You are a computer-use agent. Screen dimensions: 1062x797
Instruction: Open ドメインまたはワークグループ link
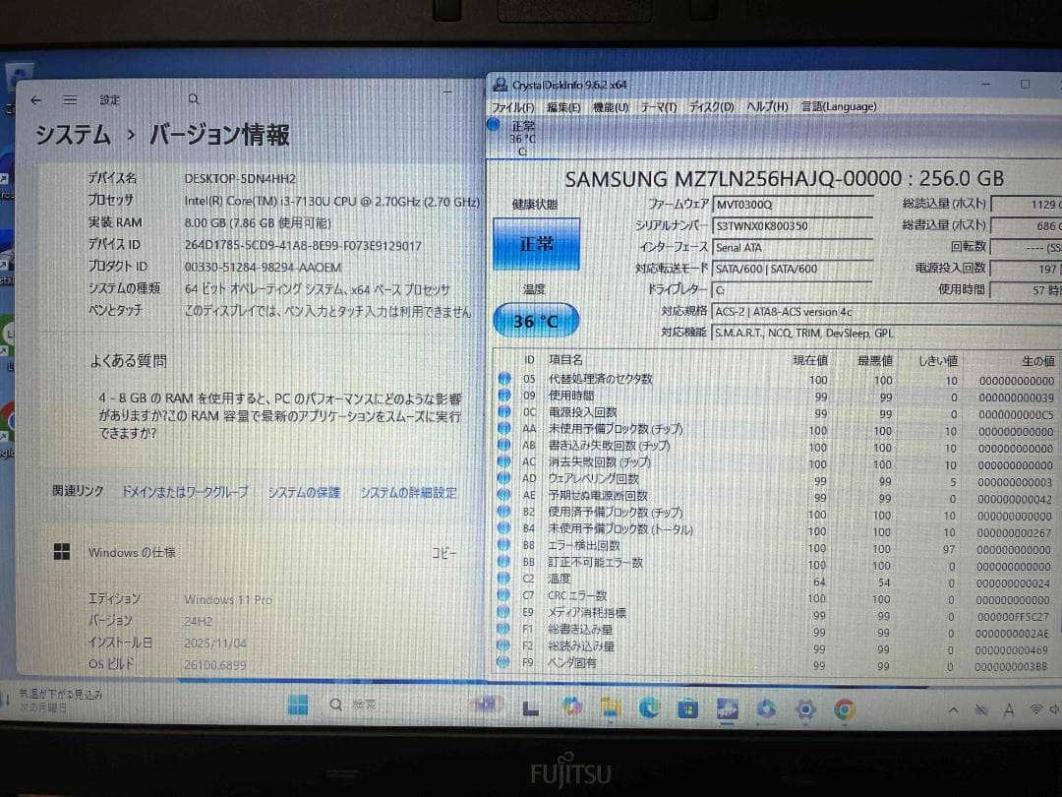(185, 492)
